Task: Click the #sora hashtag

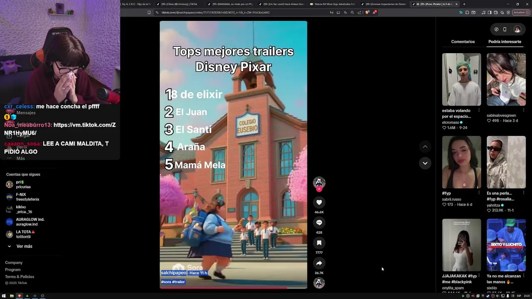Action: (166, 282)
